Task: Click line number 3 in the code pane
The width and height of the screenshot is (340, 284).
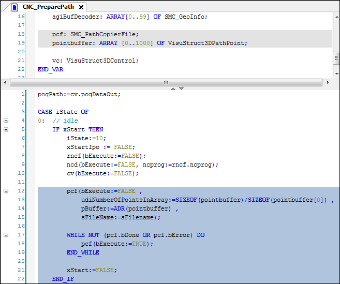Action: point(23,112)
